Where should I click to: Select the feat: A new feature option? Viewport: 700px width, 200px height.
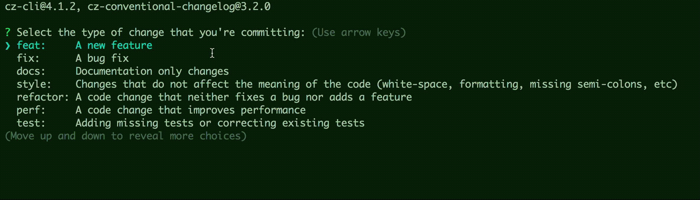(84, 45)
